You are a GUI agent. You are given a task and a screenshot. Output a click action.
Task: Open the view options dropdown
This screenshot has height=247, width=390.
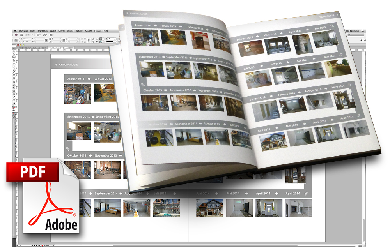tap(39, 35)
